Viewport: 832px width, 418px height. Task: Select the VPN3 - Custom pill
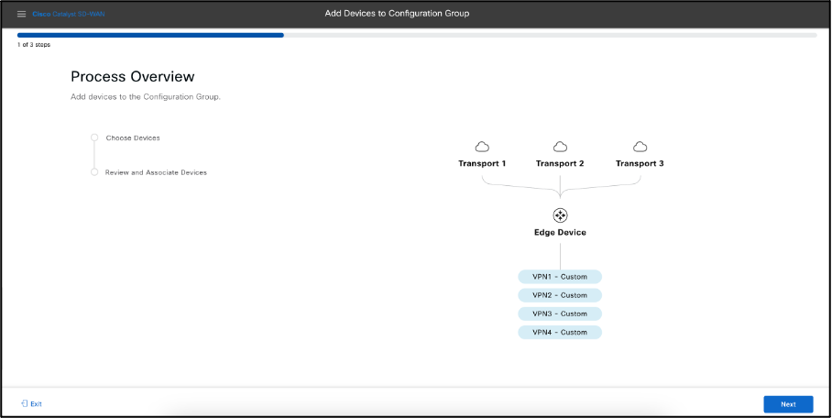pos(560,313)
